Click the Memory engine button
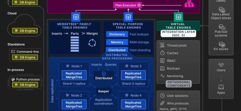 117,42
